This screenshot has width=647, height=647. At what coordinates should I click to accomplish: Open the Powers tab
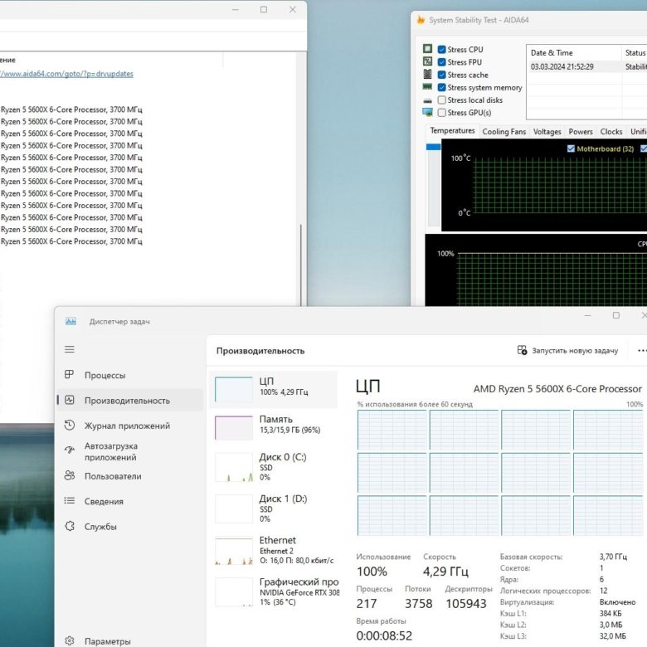point(581,132)
